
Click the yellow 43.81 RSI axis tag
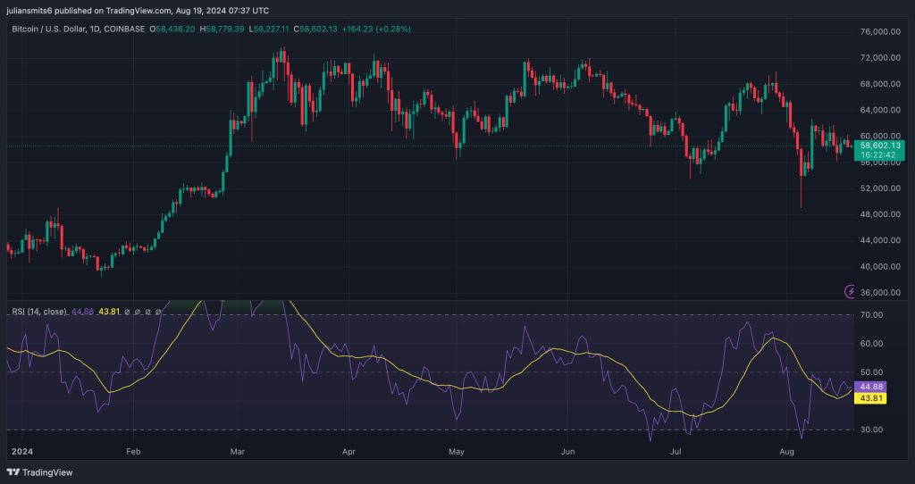pyautogui.click(x=870, y=398)
